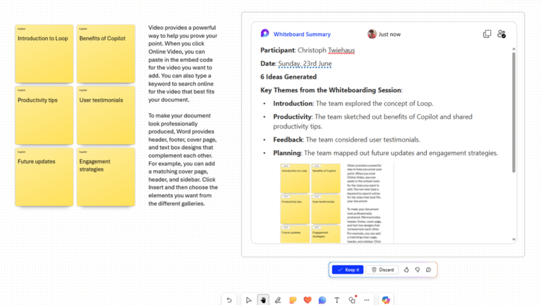Click the Sunday, 23rd June date

(x=305, y=64)
